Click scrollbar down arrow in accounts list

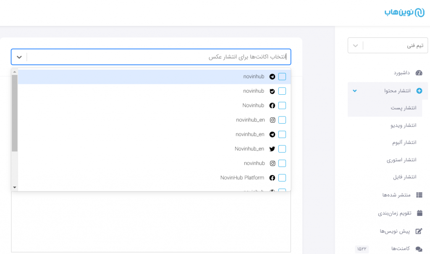[x=15, y=187]
